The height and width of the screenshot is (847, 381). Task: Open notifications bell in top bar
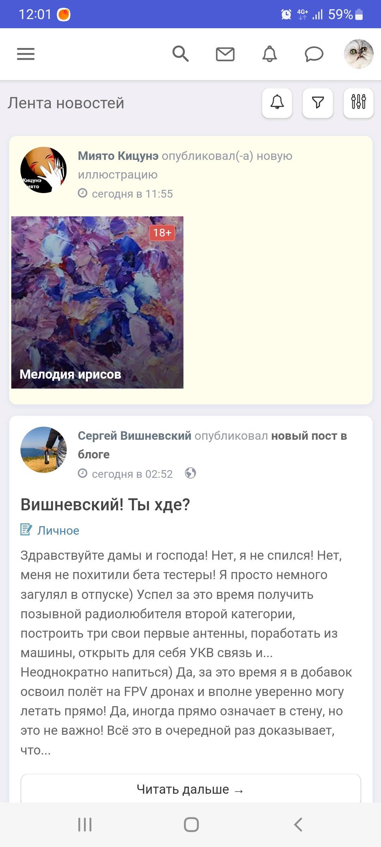(x=270, y=54)
